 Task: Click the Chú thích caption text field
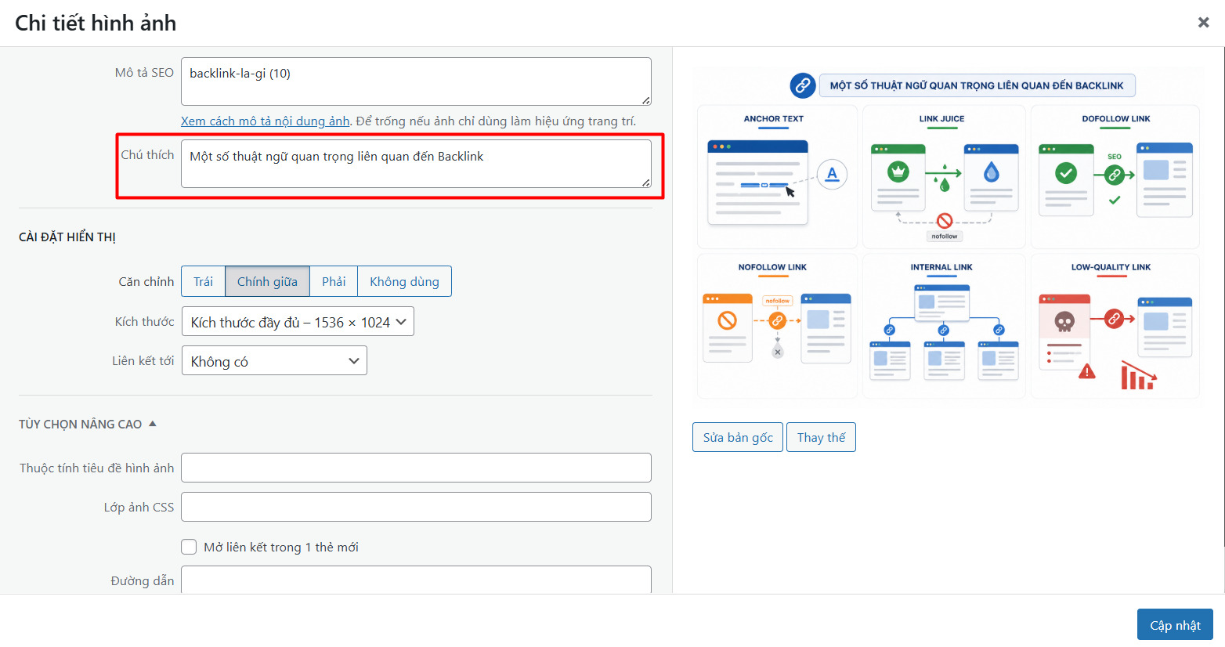[416, 164]
